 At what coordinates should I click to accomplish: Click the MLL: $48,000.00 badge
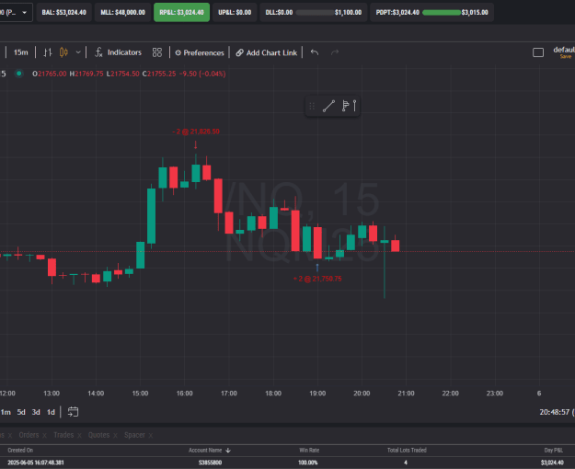pos(123,13)
